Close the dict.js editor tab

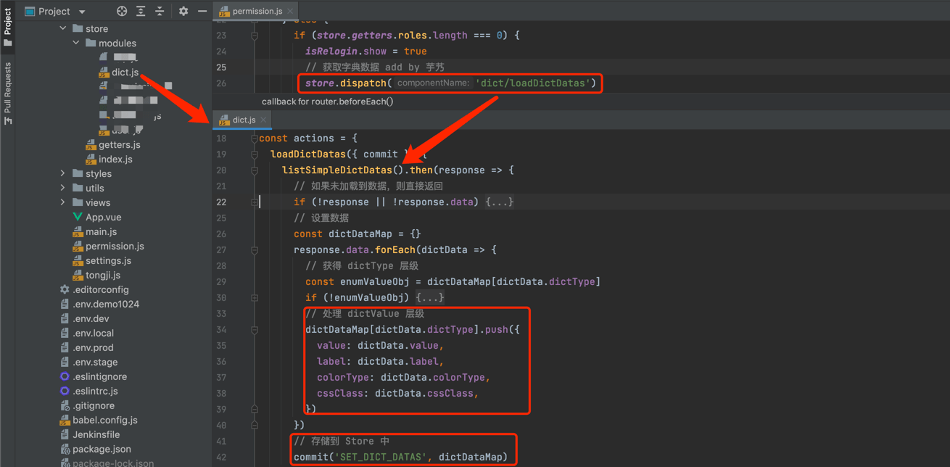pos(264,120)
